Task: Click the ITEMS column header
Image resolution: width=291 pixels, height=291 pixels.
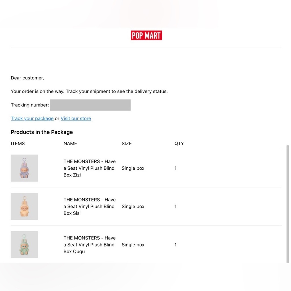Action: click(x=18, y=143)
